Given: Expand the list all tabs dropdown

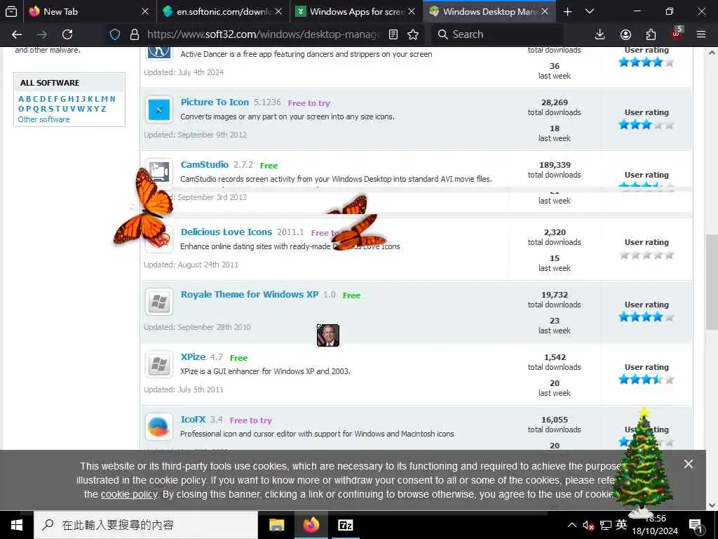Looking at the screenshot, I should tap(590, 11).
